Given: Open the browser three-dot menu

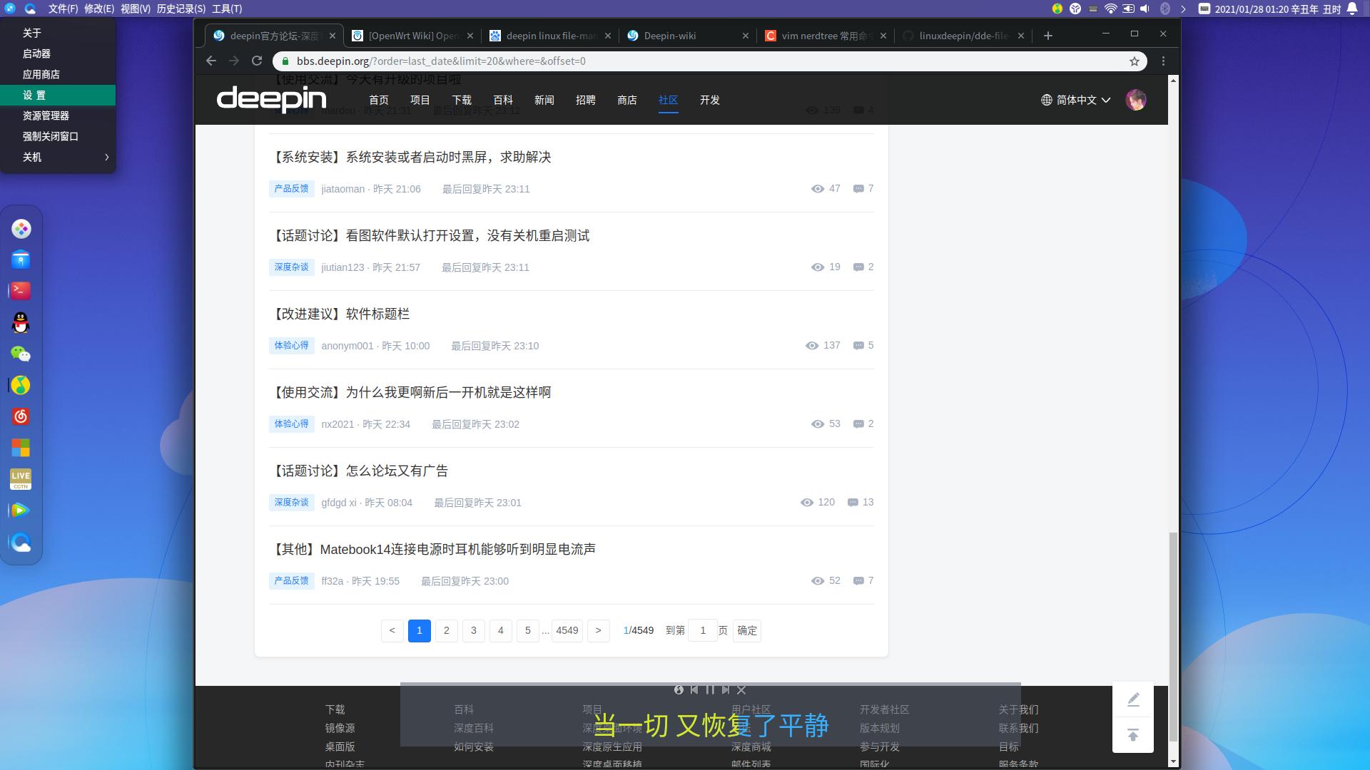Looking at the screenshot, I should [x=1163, y=61].
